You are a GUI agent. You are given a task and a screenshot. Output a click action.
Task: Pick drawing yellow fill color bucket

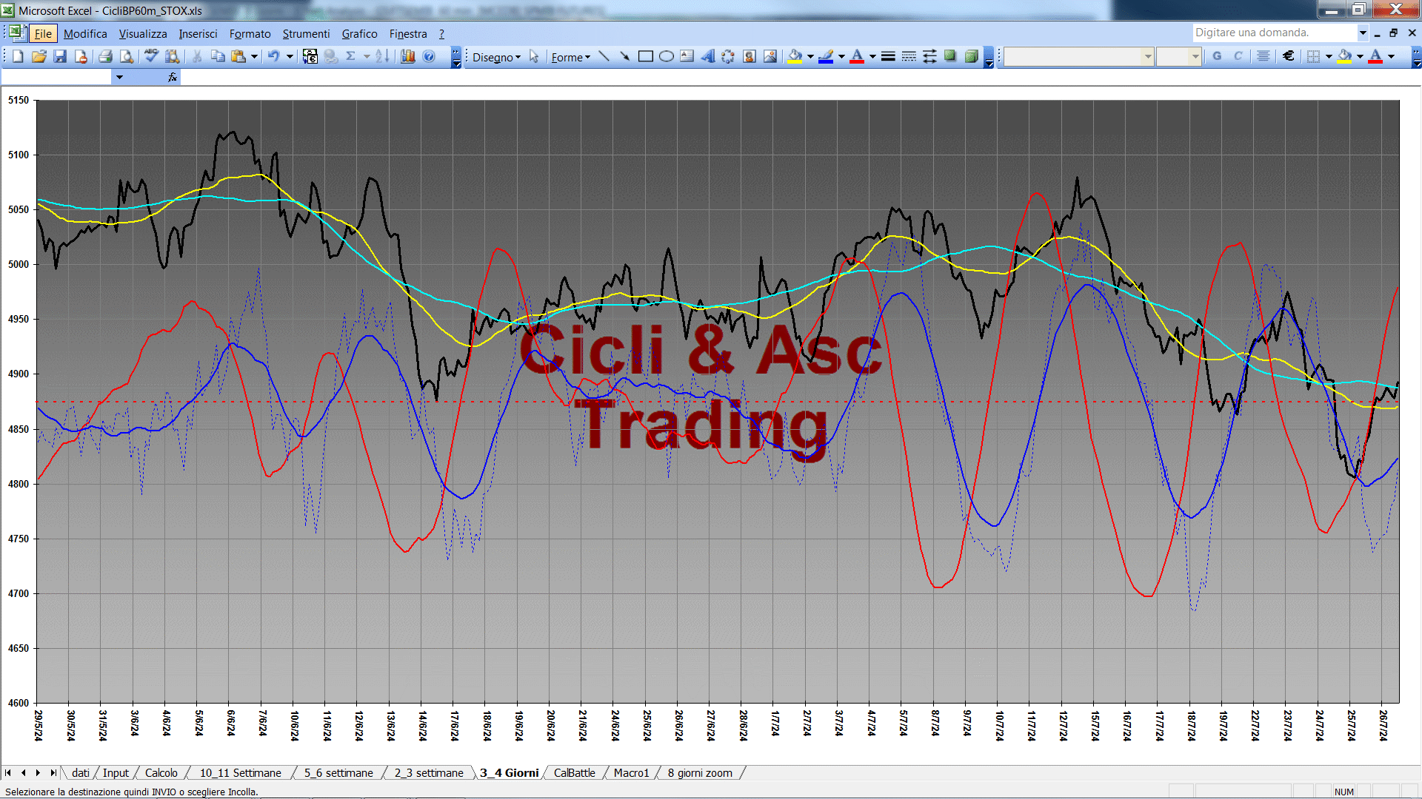tap(795, 57)
